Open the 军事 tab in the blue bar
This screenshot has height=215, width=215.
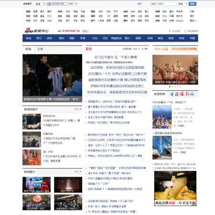point(83,38)
